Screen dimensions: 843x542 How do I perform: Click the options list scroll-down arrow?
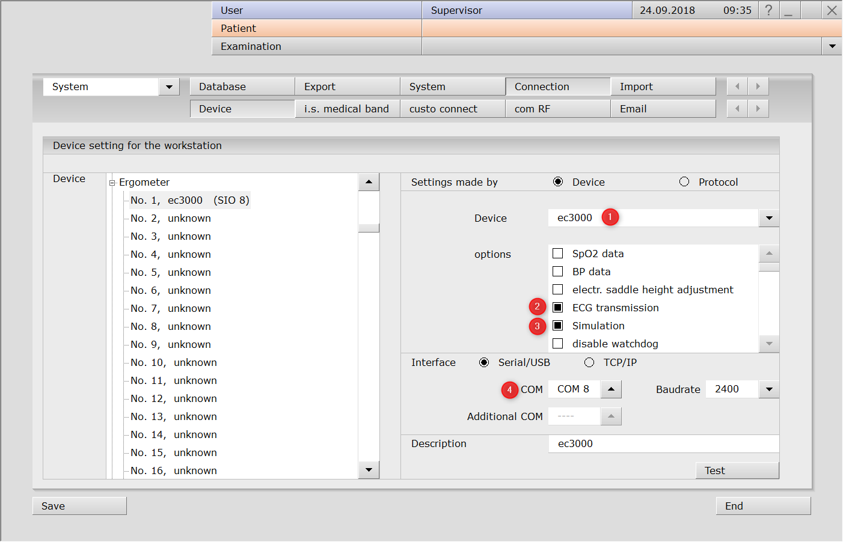click(769, 344)
